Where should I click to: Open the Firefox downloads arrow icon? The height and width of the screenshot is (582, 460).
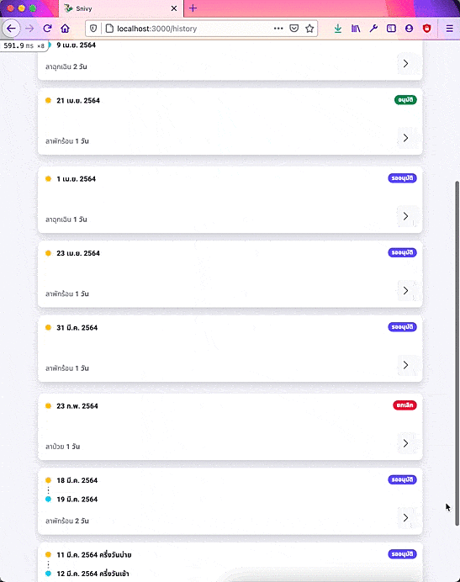(337, 29)
